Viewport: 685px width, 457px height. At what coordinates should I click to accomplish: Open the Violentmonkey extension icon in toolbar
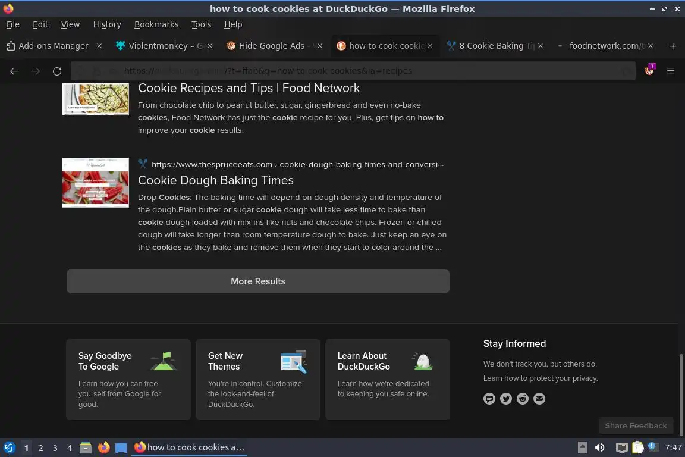649,70
